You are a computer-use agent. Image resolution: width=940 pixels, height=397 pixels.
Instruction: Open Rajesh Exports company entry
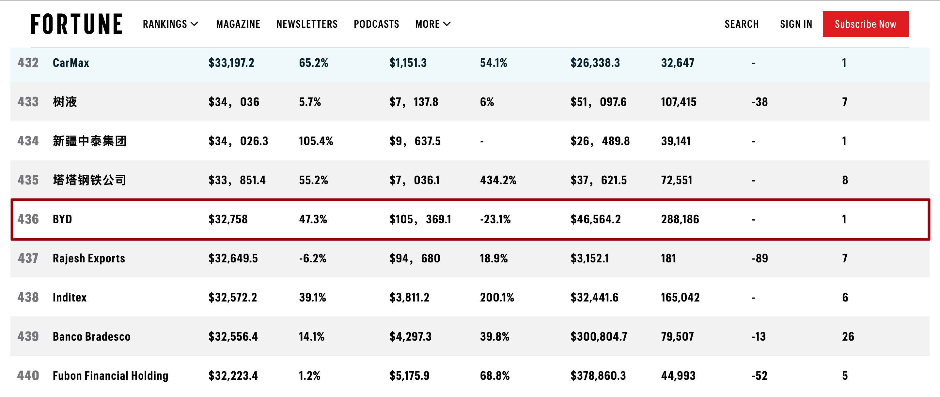pos(89,258)
